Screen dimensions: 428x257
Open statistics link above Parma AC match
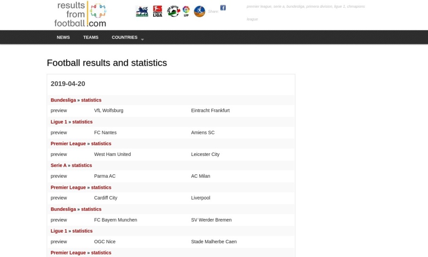82,165
